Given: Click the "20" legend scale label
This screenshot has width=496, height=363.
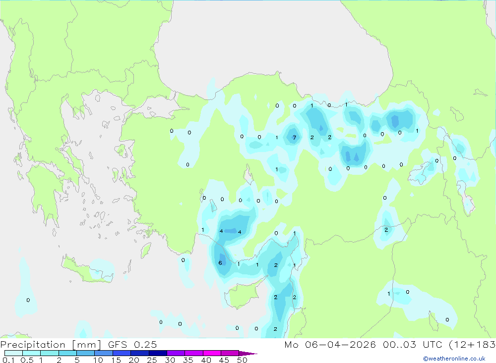Looking at the screenshot, I should [134, 360].
